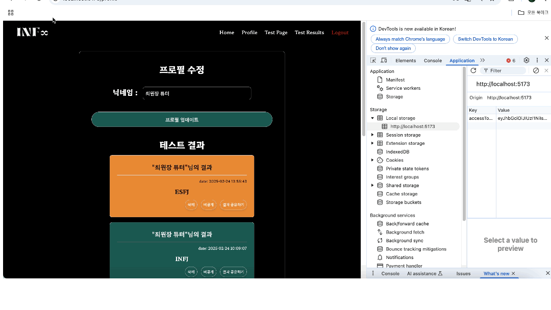The height and width of the screenshot is (310, 551).
Task: Share the INFJ result card
Action: 233,272
